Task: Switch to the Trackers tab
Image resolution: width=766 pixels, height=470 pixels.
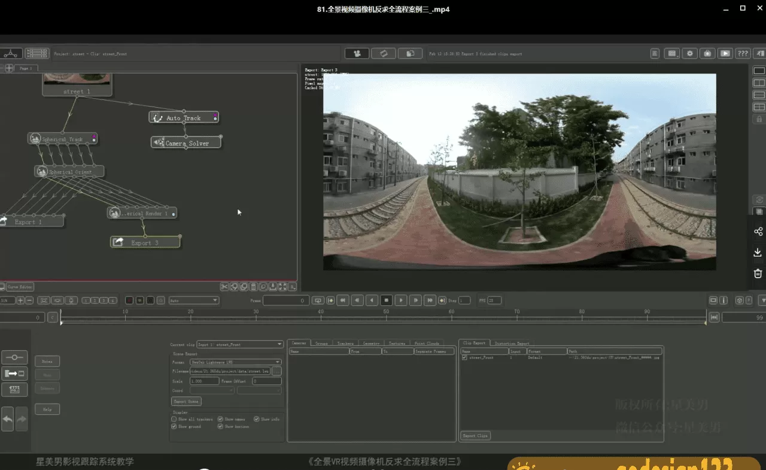Action: click(x=345, y=344)
